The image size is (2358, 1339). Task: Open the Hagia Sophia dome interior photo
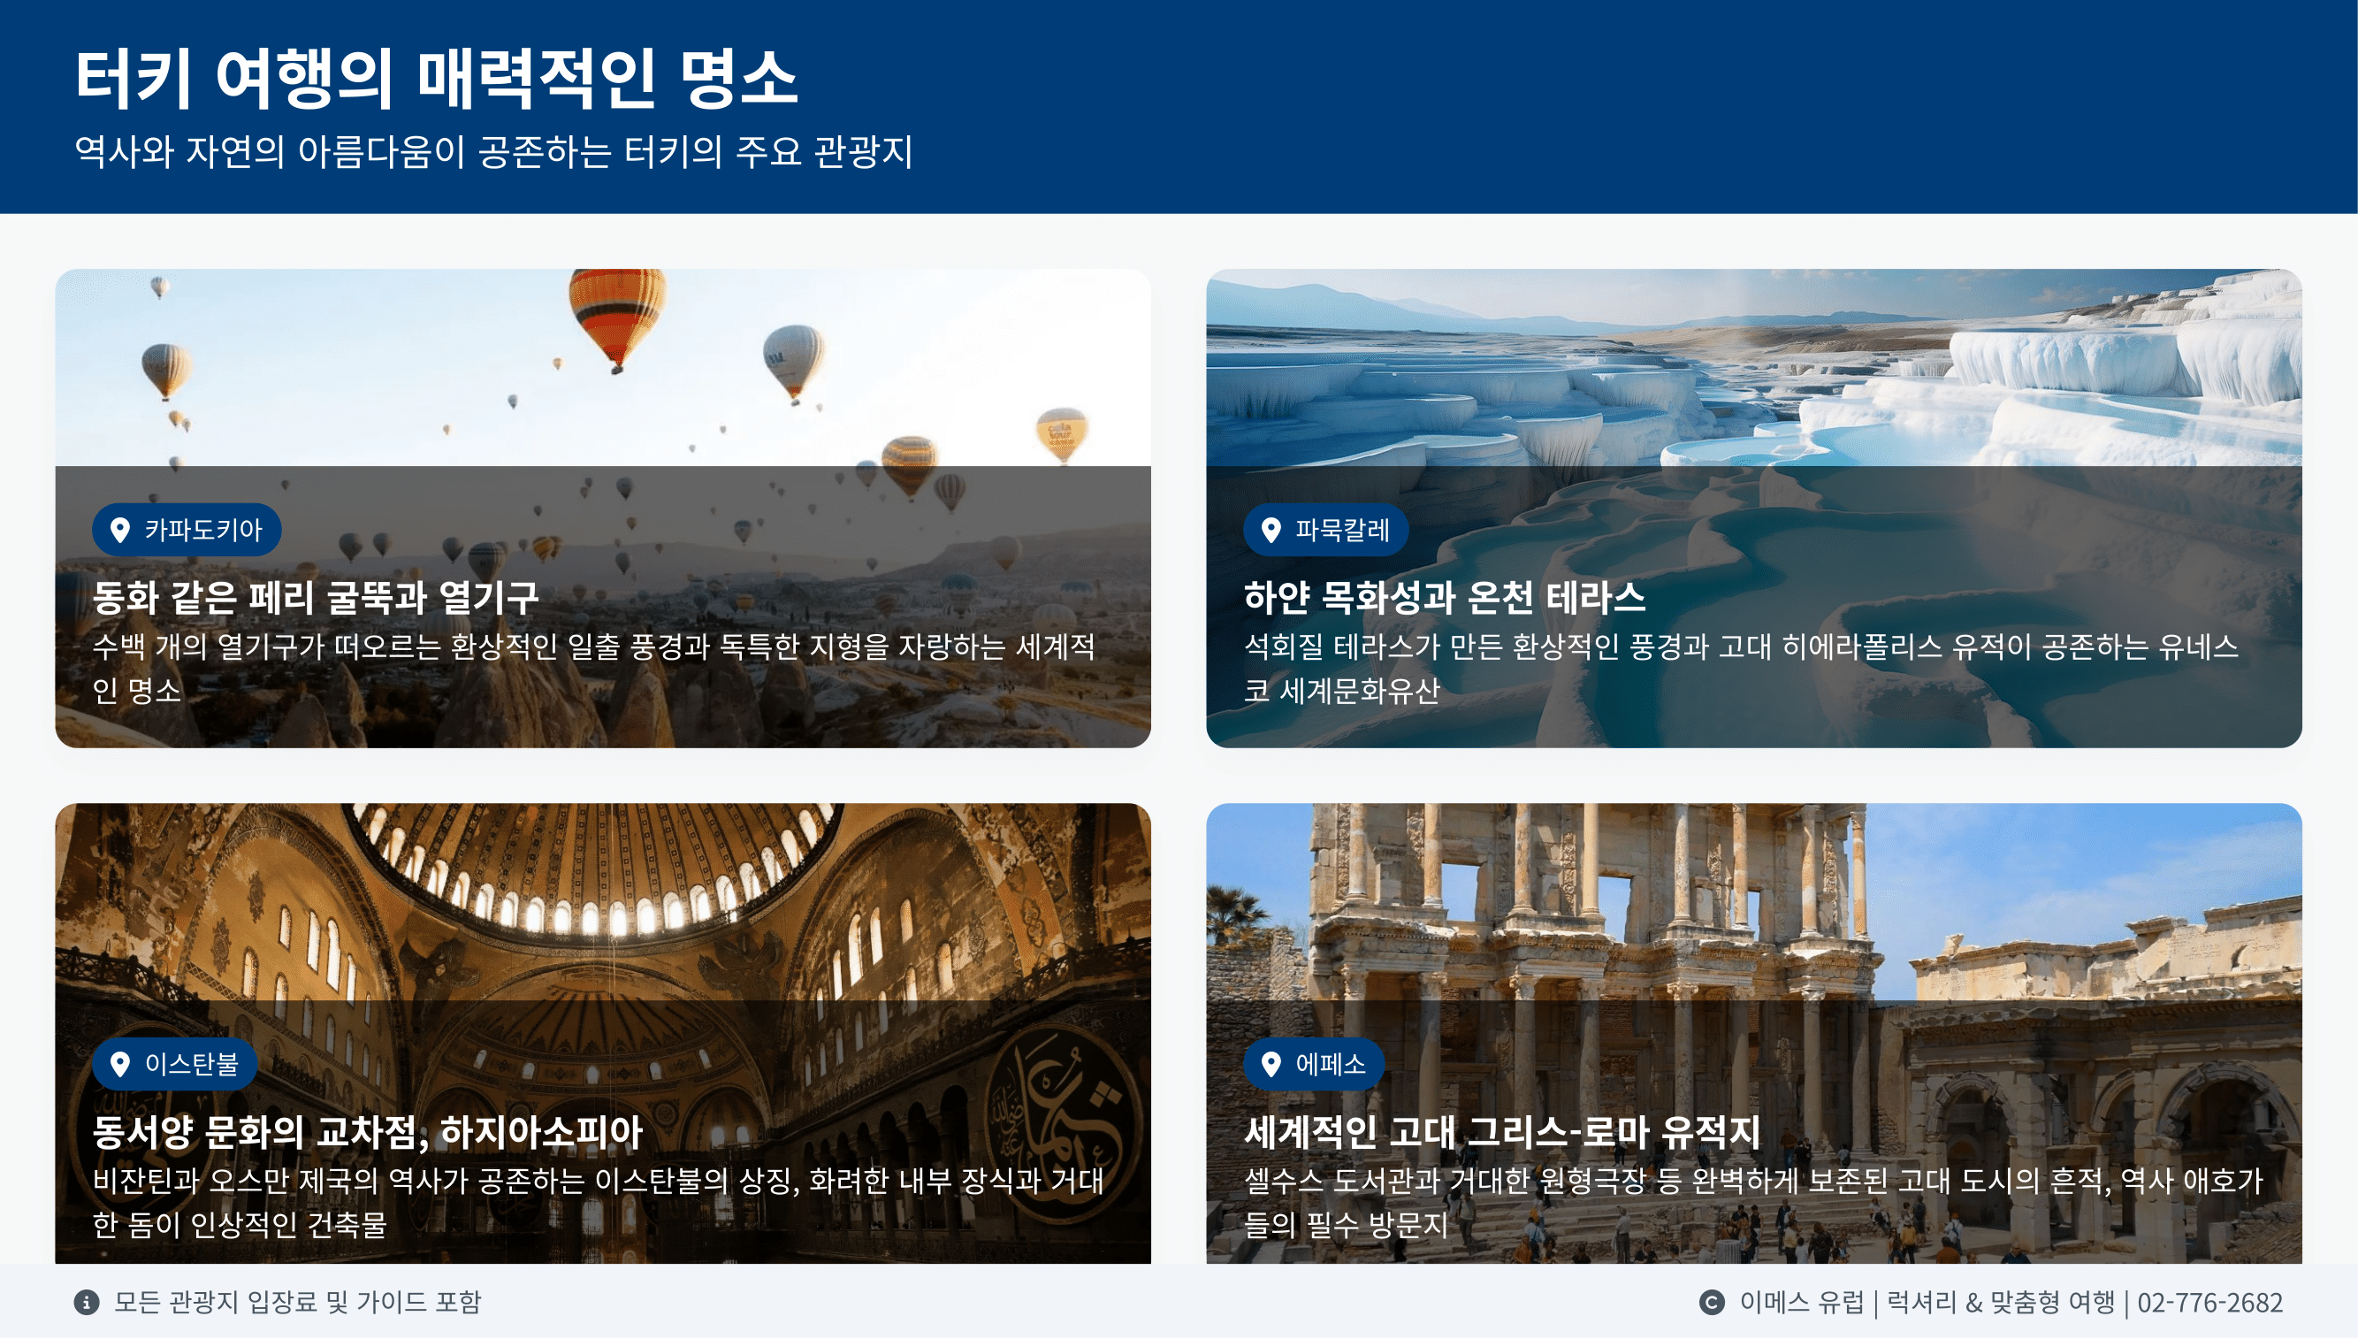point(603,901)
